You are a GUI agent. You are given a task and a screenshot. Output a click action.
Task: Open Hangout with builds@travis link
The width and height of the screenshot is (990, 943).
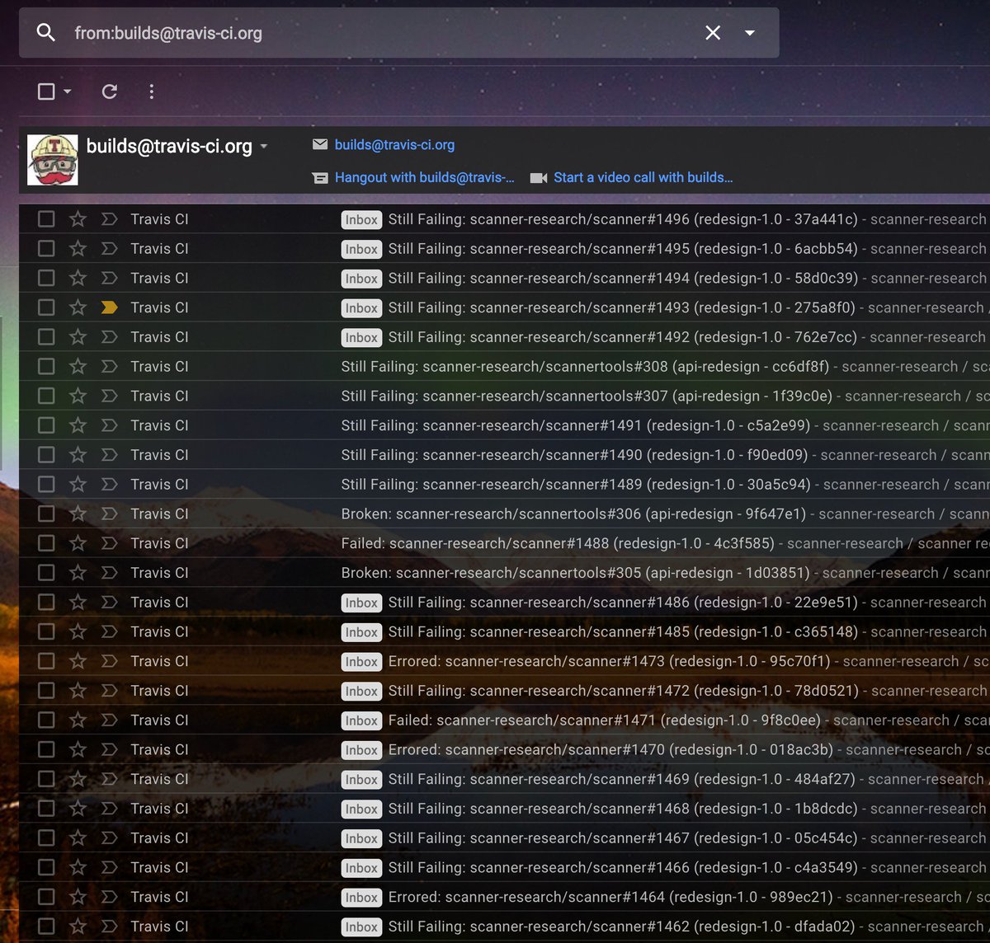[424, 177]
